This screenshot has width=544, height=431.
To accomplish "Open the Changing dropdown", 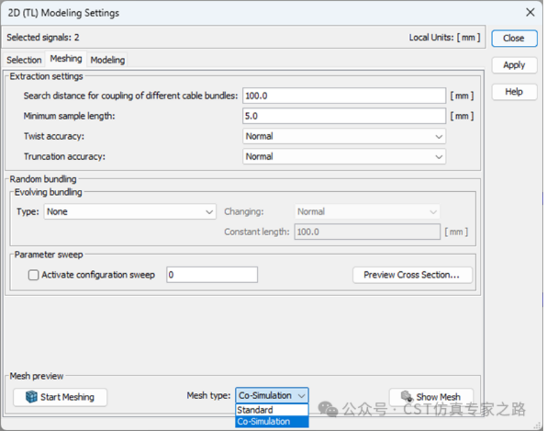I will (367, 212).
